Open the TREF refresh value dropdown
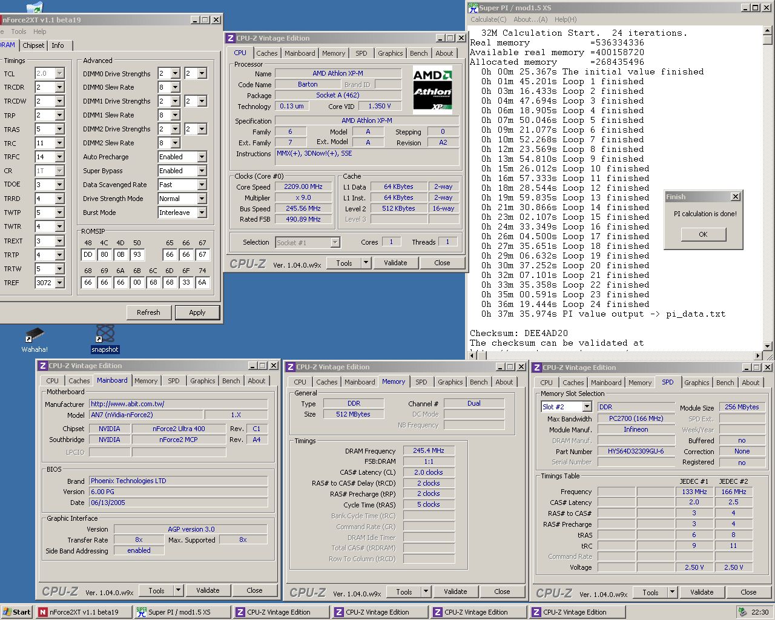Screen dimensions: 775x620 (59, 283)
